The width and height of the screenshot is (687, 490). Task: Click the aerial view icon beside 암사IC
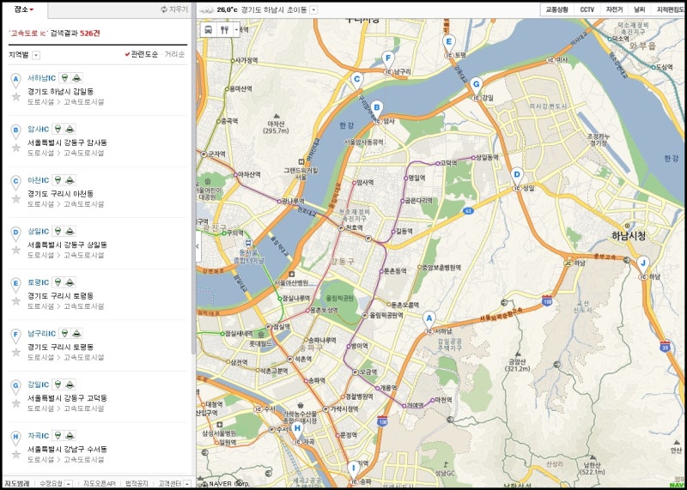click(70, 130)
